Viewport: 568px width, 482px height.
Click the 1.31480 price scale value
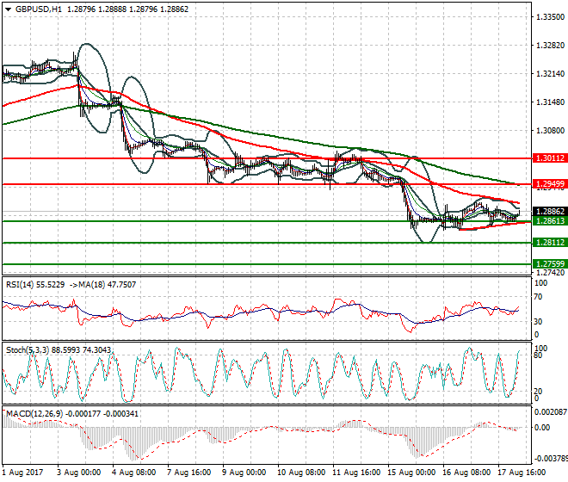[x=550, y=102]
